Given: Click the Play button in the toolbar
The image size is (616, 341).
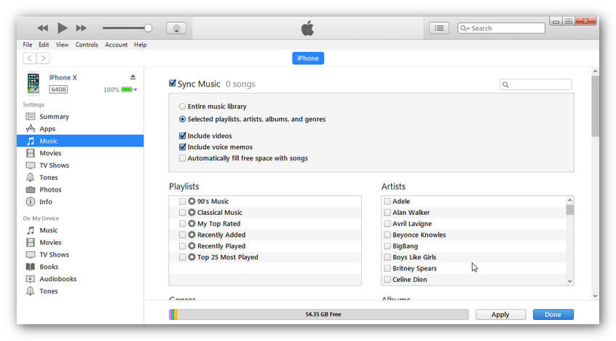Looking at the screenshot, I should pyautogui.click(x=62, y=28).
